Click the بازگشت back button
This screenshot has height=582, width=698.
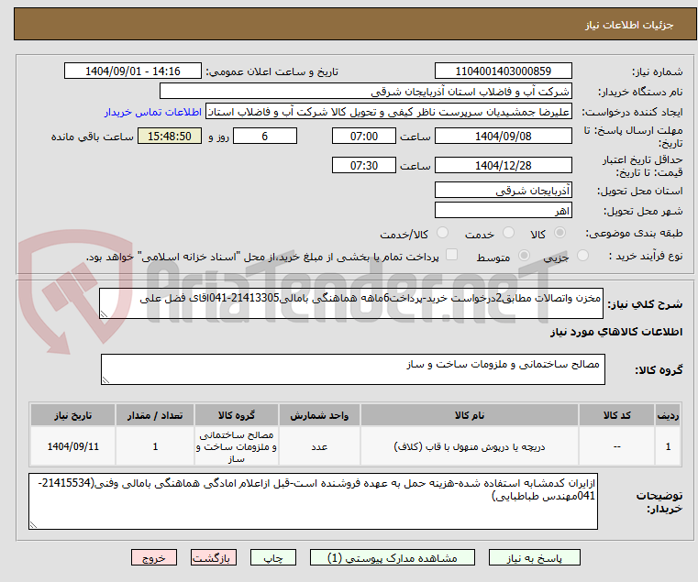[214, 557]
